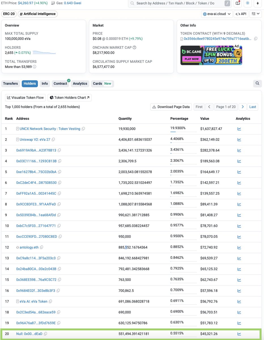Open address 0xC2deC4F4...D87508530
264x340 pixels.
point(36,183)
